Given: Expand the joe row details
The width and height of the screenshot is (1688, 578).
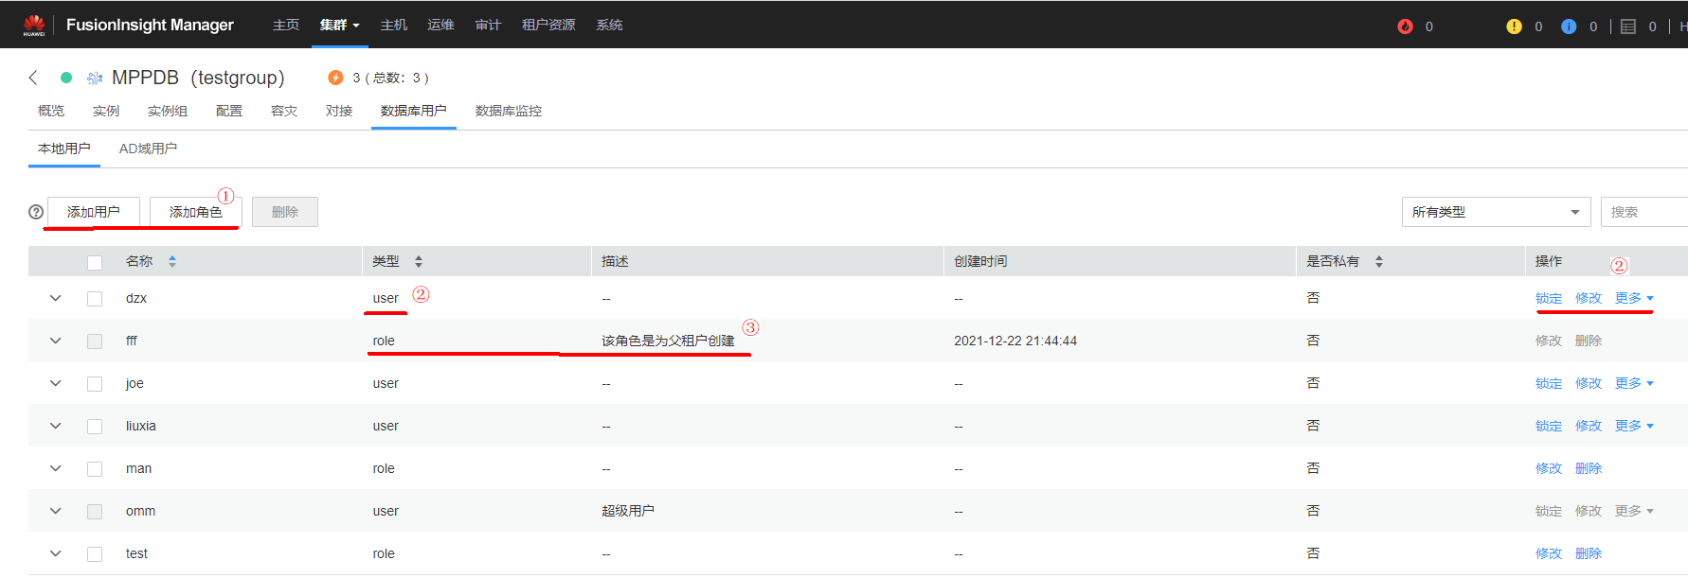Looking at the screenshot, I should pyautogui.click(x=56, y=383).
